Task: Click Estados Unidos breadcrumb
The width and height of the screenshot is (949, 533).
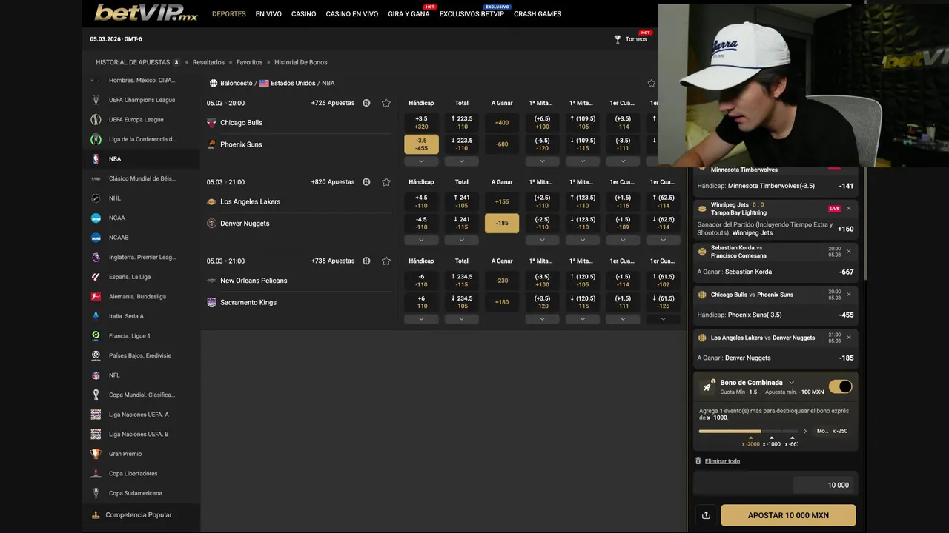Action: [293, 83]
